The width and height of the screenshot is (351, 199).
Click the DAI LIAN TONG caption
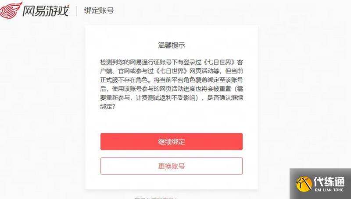click(x=329, y=190)
